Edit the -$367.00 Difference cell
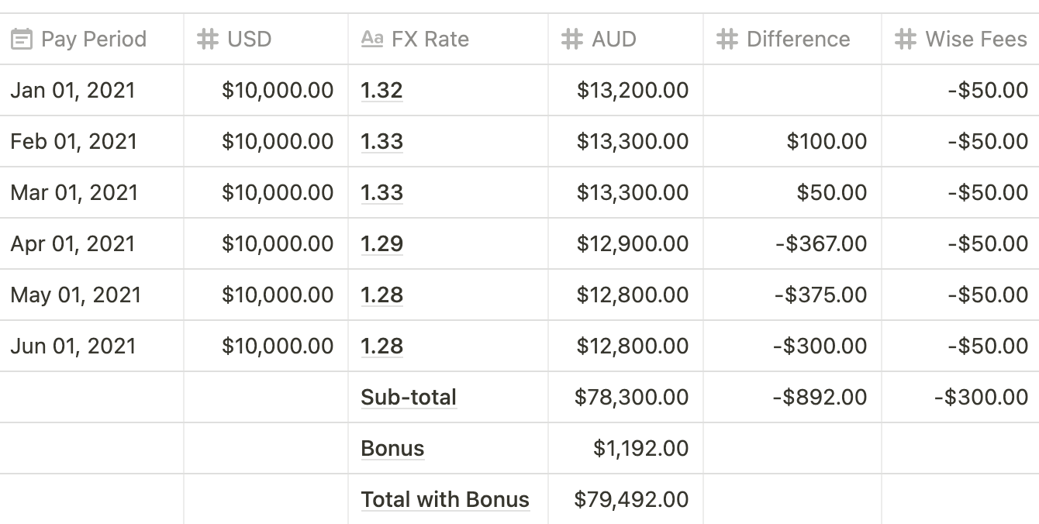Image resolution: width=1039 pixels, height=524 pixels. click(820, 244)
